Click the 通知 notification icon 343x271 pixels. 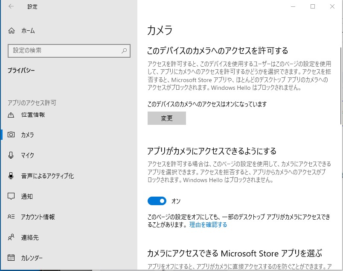point(11,196)
